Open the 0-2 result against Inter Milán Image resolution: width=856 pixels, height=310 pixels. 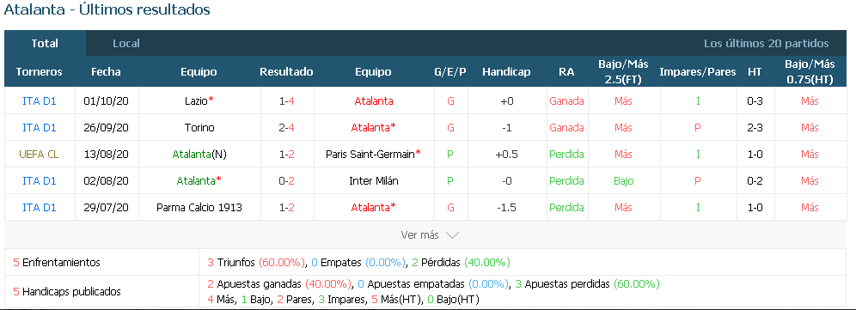(286, 180)
